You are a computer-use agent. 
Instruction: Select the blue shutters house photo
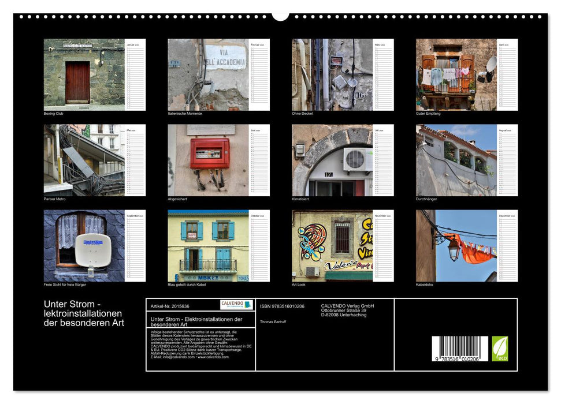[208, 245]
